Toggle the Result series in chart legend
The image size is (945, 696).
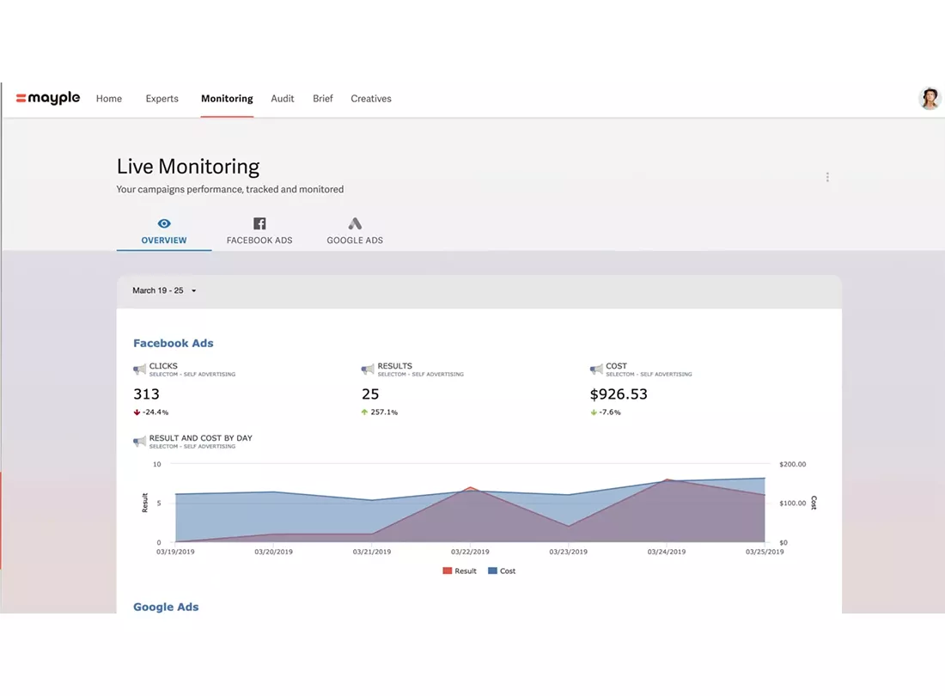(460, 571)
